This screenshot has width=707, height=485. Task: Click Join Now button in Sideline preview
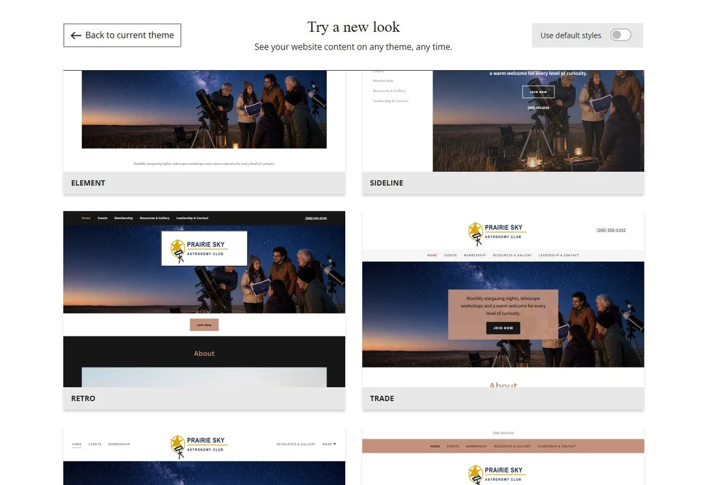pyautogui.click(x=538, y=92)
